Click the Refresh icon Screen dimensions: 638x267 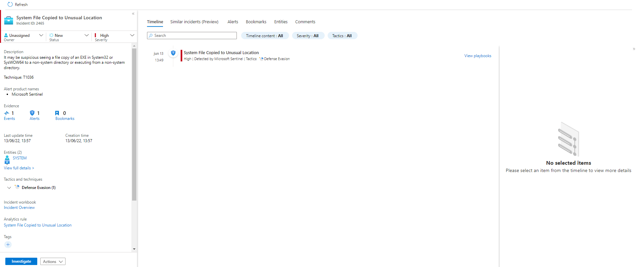tap(10, 4)
